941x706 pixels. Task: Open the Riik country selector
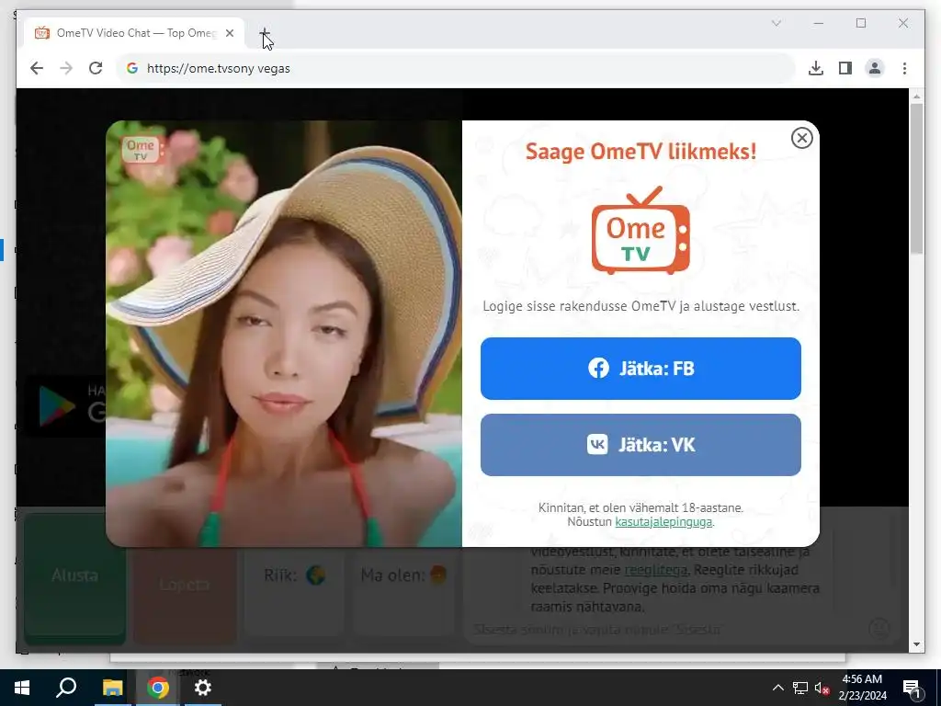pyautogui.click(x=294, y=575)
